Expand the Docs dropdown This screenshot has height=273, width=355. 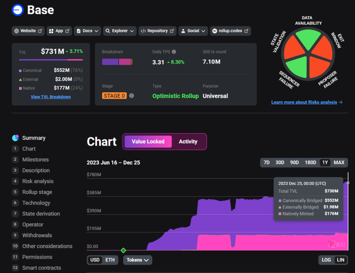pos(87,31)
